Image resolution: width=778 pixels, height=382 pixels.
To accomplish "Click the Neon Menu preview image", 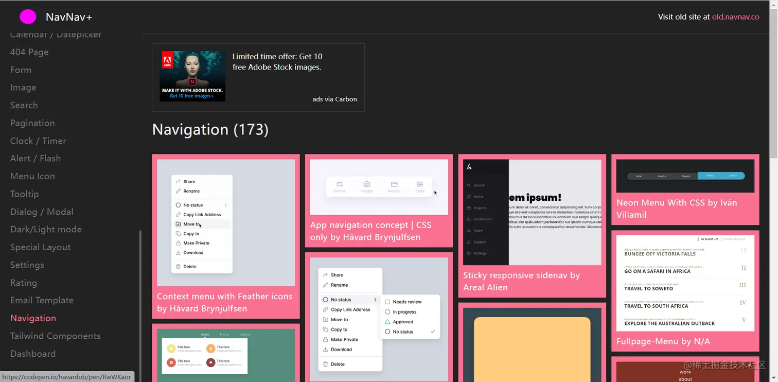I will click(x=685, y=176).
